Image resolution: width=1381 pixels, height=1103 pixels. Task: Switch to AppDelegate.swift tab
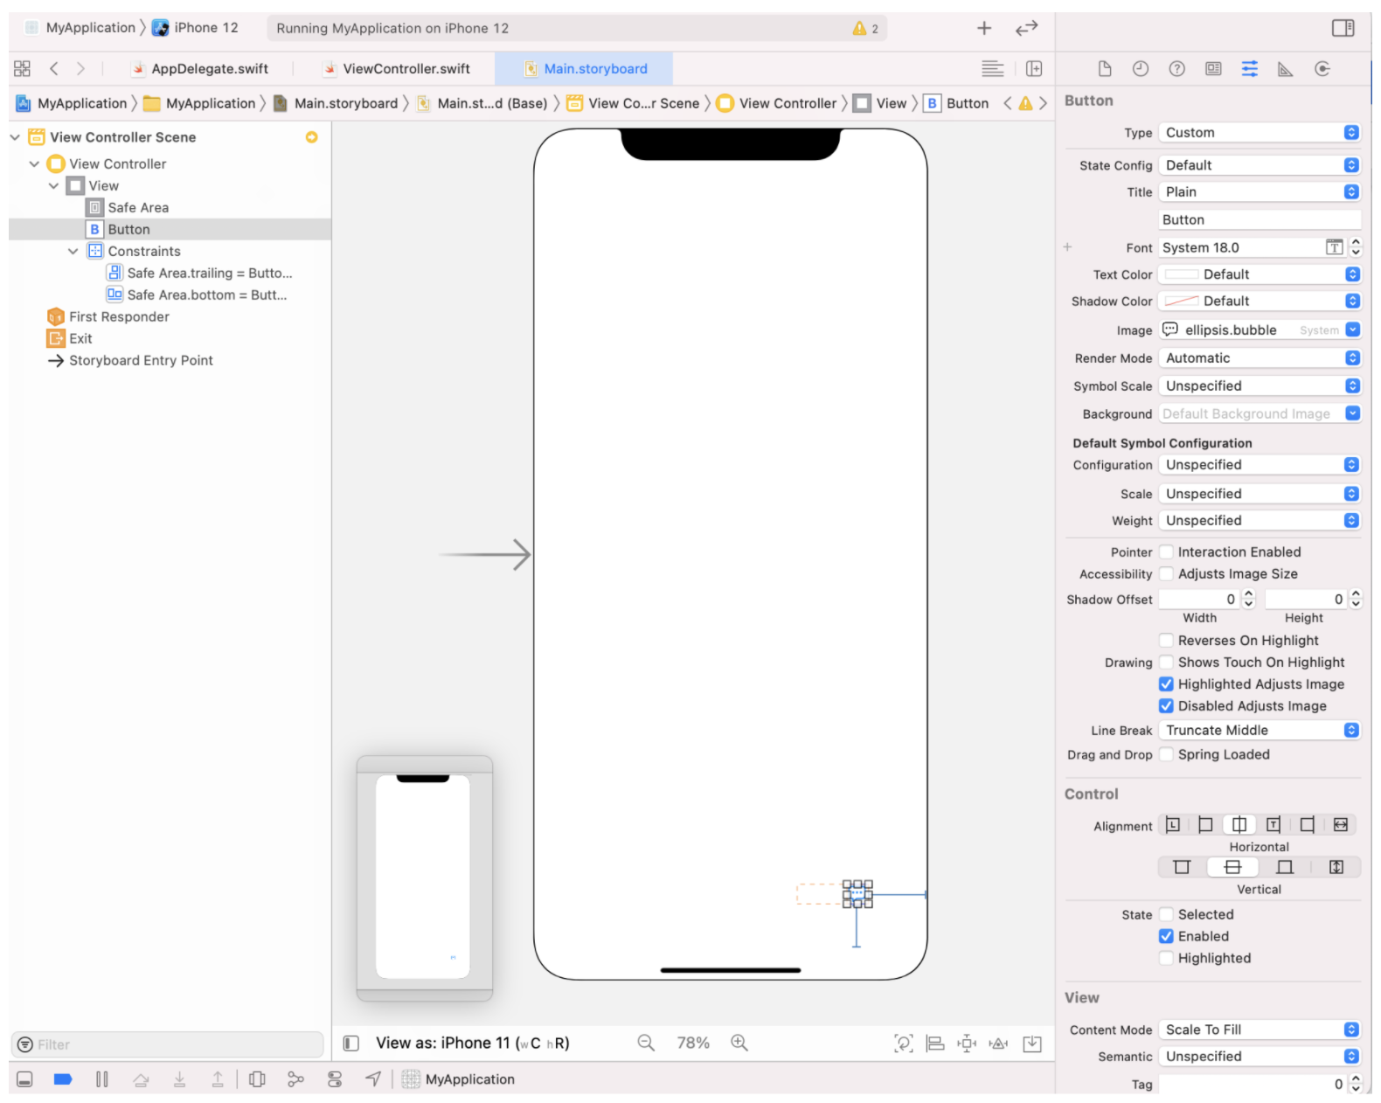200,69
